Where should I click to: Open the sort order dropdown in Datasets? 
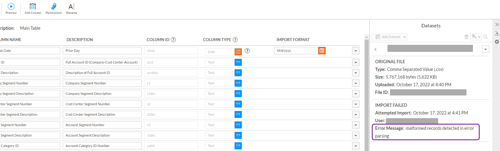point(476,37)
